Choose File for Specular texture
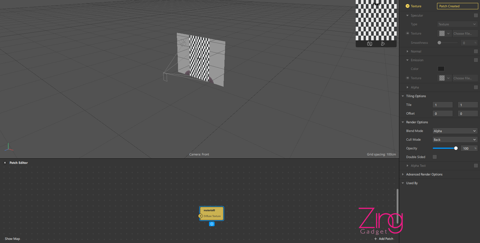The width and height of the screenshot is (480, 243). [465, 34]
